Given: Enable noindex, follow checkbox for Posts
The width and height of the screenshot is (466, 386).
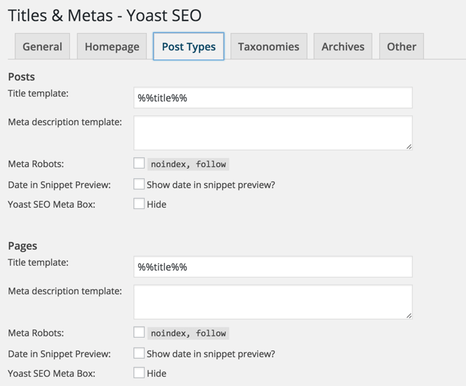Looking at the screenshot, I should click(x=139, y=164).
